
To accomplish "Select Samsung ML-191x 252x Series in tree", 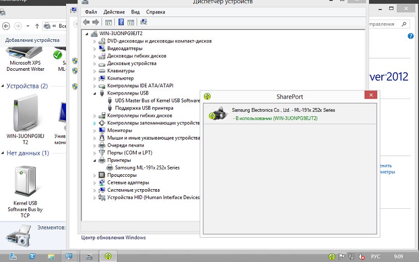I will [x=147, y=167].
